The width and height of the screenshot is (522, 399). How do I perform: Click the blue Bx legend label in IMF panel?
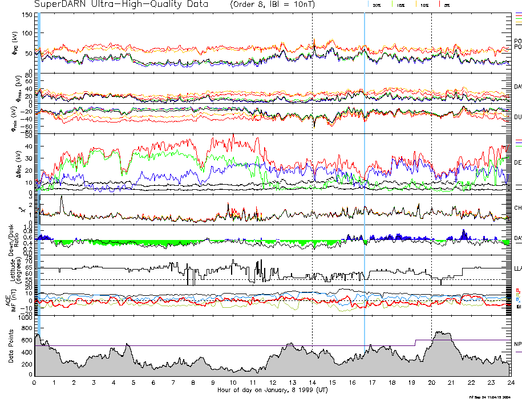point(517,300)
